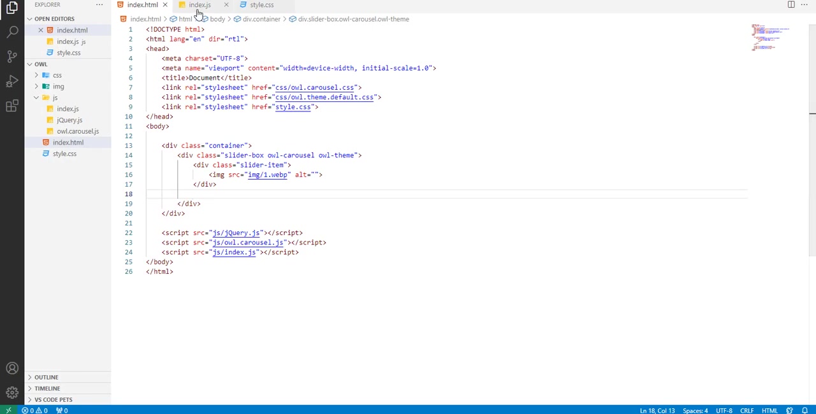The image size is (816, 414).
Task: Open the Manage gear menu
Action: 12,392
